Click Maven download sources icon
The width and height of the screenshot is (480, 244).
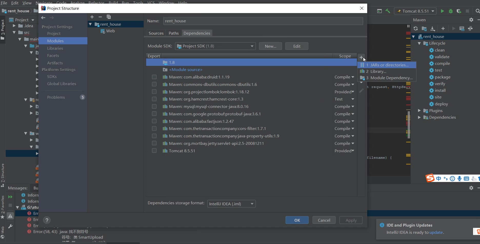point(433,28)
